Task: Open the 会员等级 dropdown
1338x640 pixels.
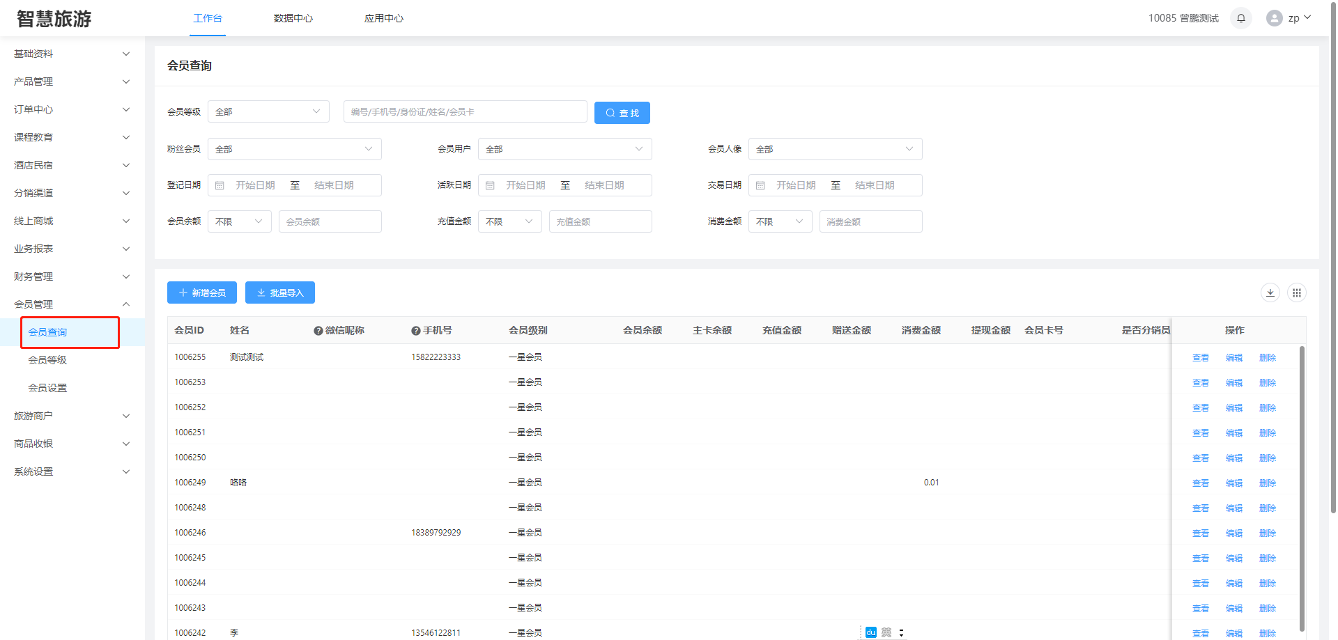Action: (268, 111)
